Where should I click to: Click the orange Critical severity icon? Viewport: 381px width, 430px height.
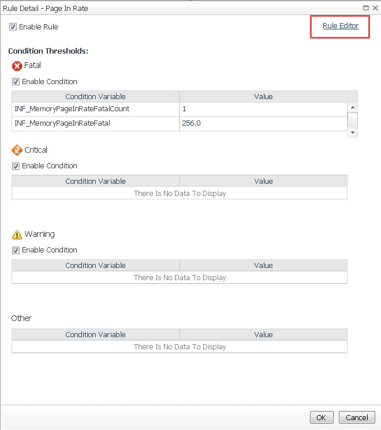click(x=17, y=150)
